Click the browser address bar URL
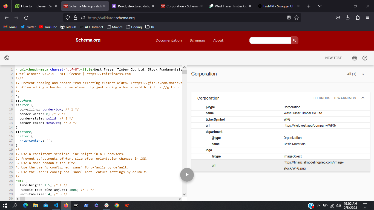 point(111,18)
